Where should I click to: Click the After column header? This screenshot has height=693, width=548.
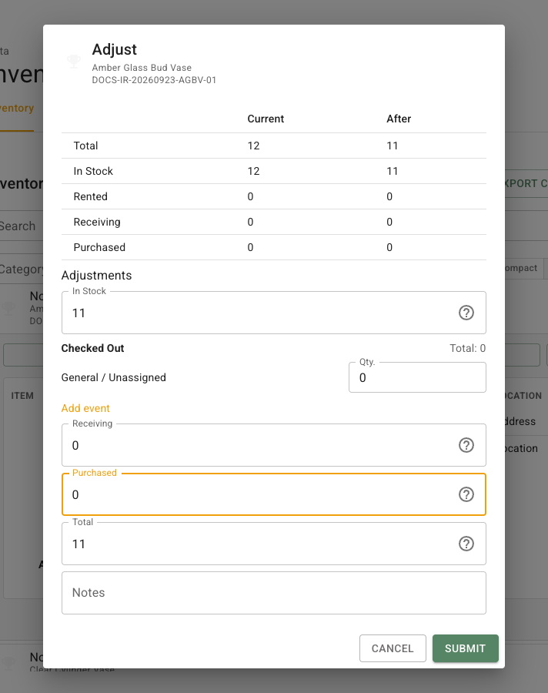(399, 119)
